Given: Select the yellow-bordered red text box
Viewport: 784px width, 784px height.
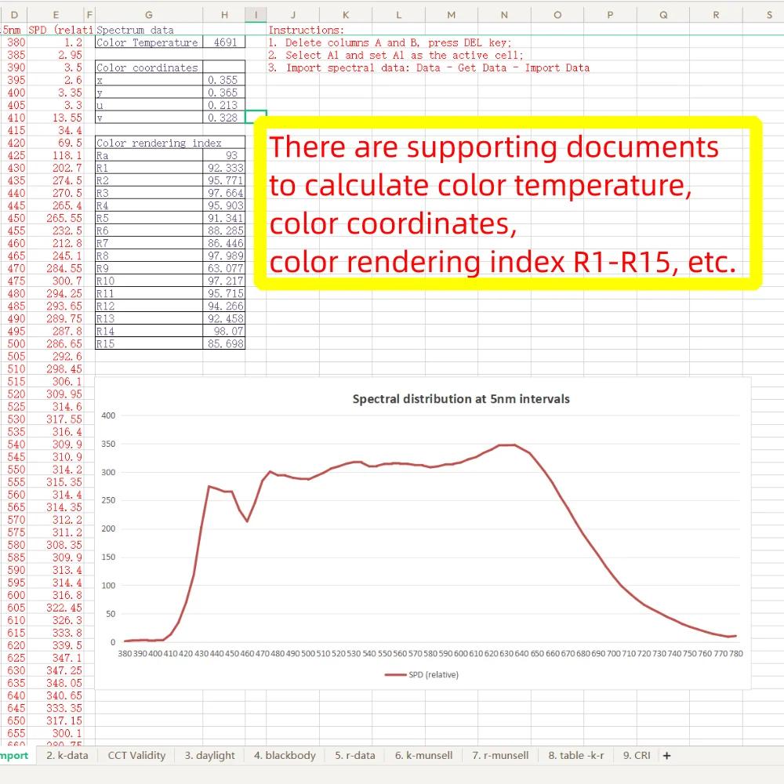Looking at the screenshot, I should point(508,204).
